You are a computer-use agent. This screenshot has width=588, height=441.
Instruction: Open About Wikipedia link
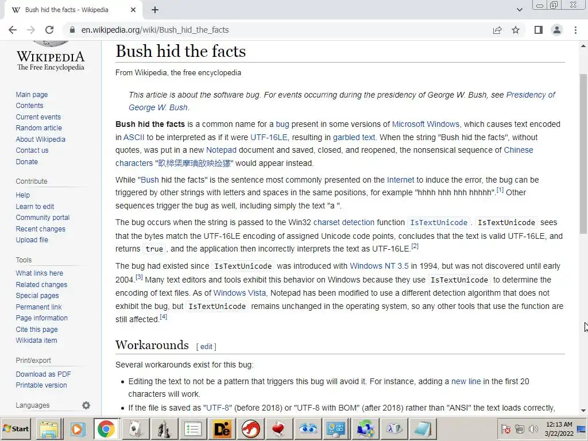pyautogui.click(x=41, y=139)
